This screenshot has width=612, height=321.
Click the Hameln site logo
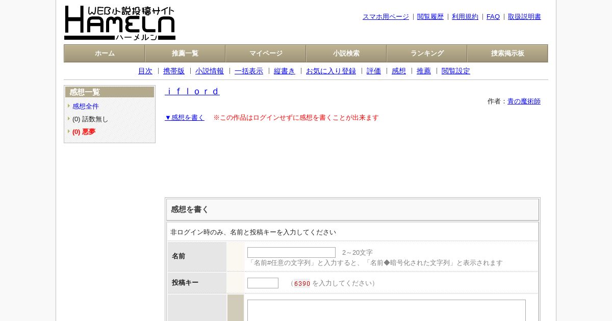tap(120, 23)
